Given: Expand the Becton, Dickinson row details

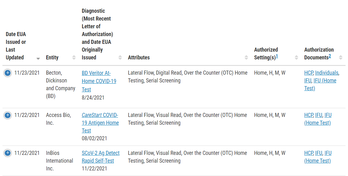Looking at the screenshot, I should tap(7, 73).
